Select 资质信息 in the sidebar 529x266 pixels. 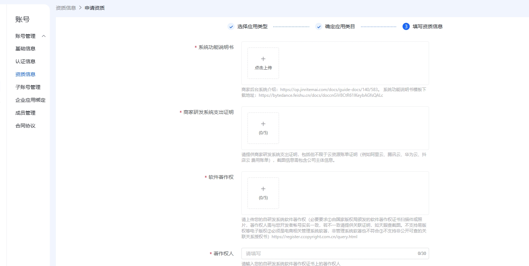(x=25, y=74)
